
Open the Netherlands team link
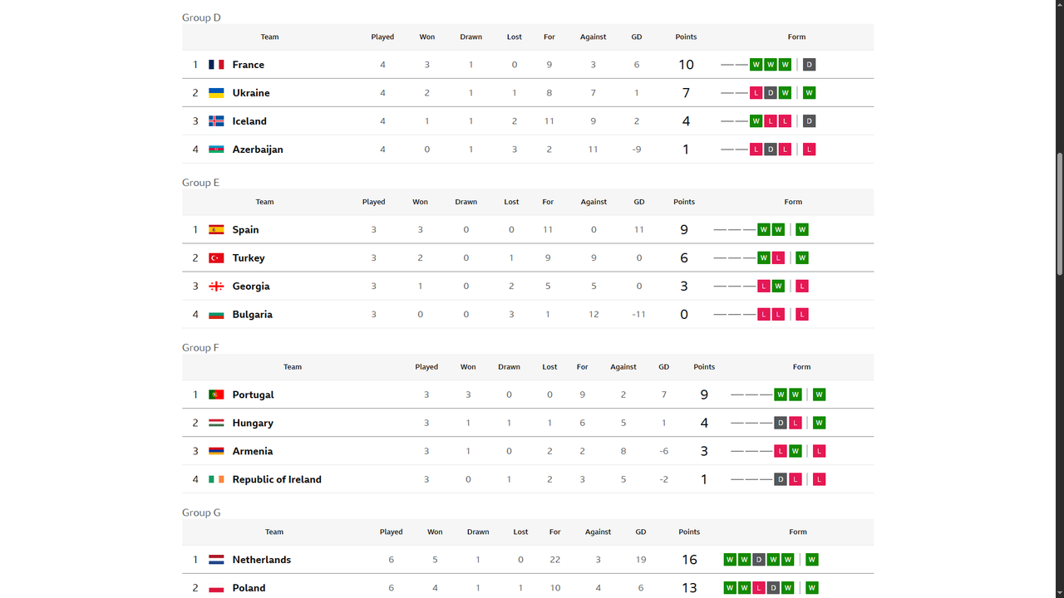[x=262, y=561]
